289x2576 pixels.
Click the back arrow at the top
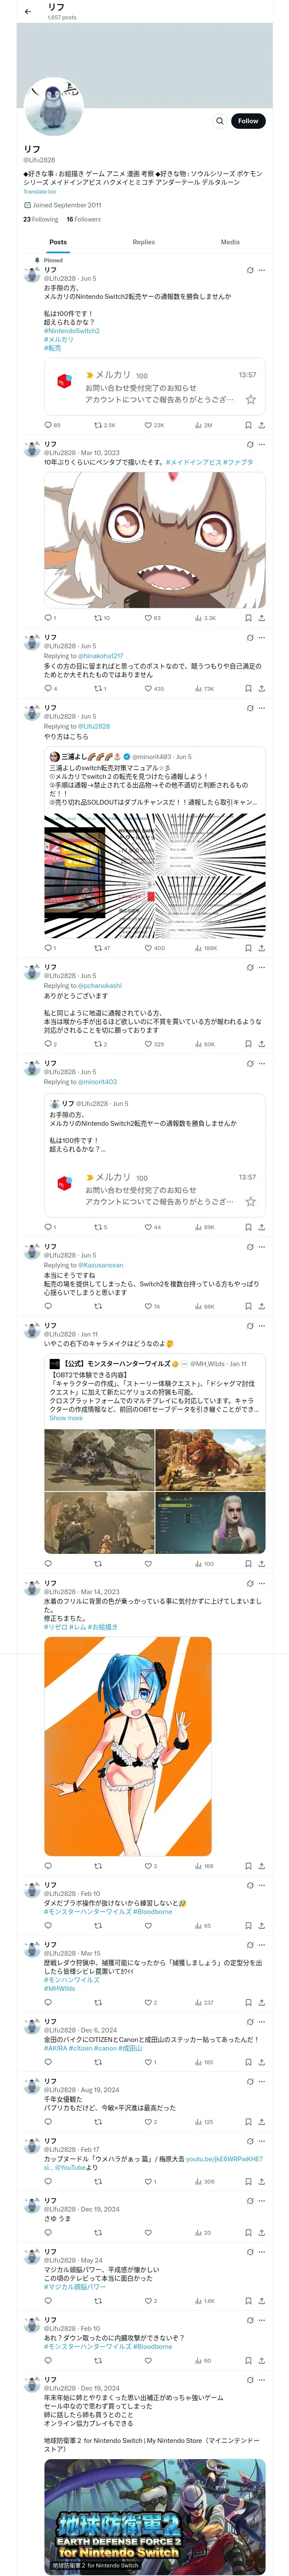click(28, 11)
